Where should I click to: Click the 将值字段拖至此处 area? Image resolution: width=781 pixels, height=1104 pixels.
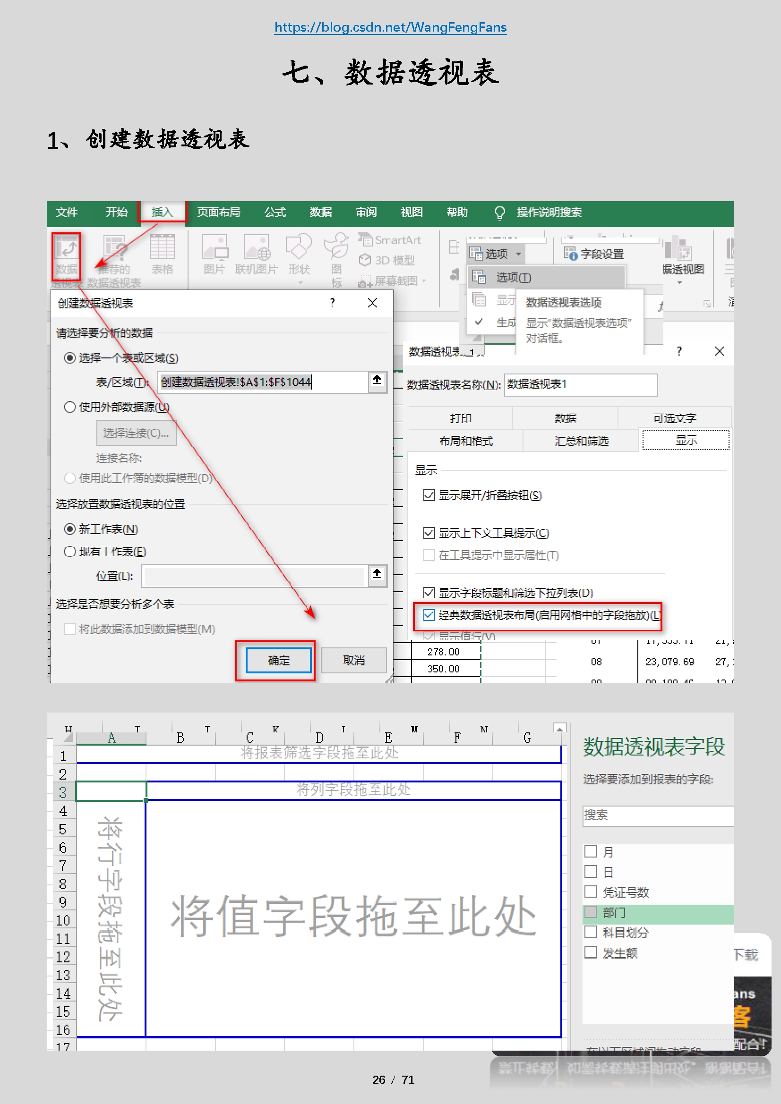[354, 917]
